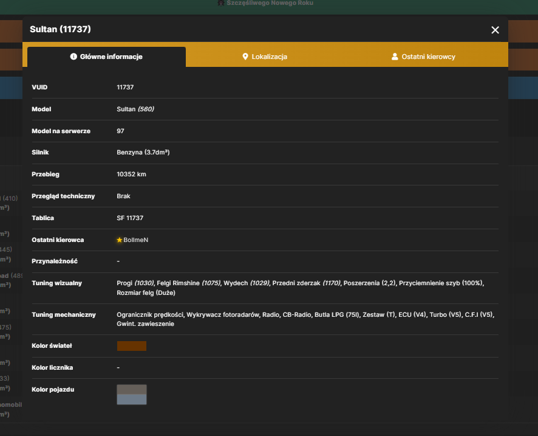Click the Przegląd techniczny value Brak
Viewport: 538px width, 436px height.
[x=123, y=196]
